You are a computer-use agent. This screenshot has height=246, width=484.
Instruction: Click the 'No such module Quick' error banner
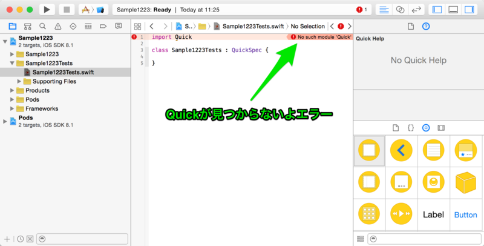coord(320,37)
